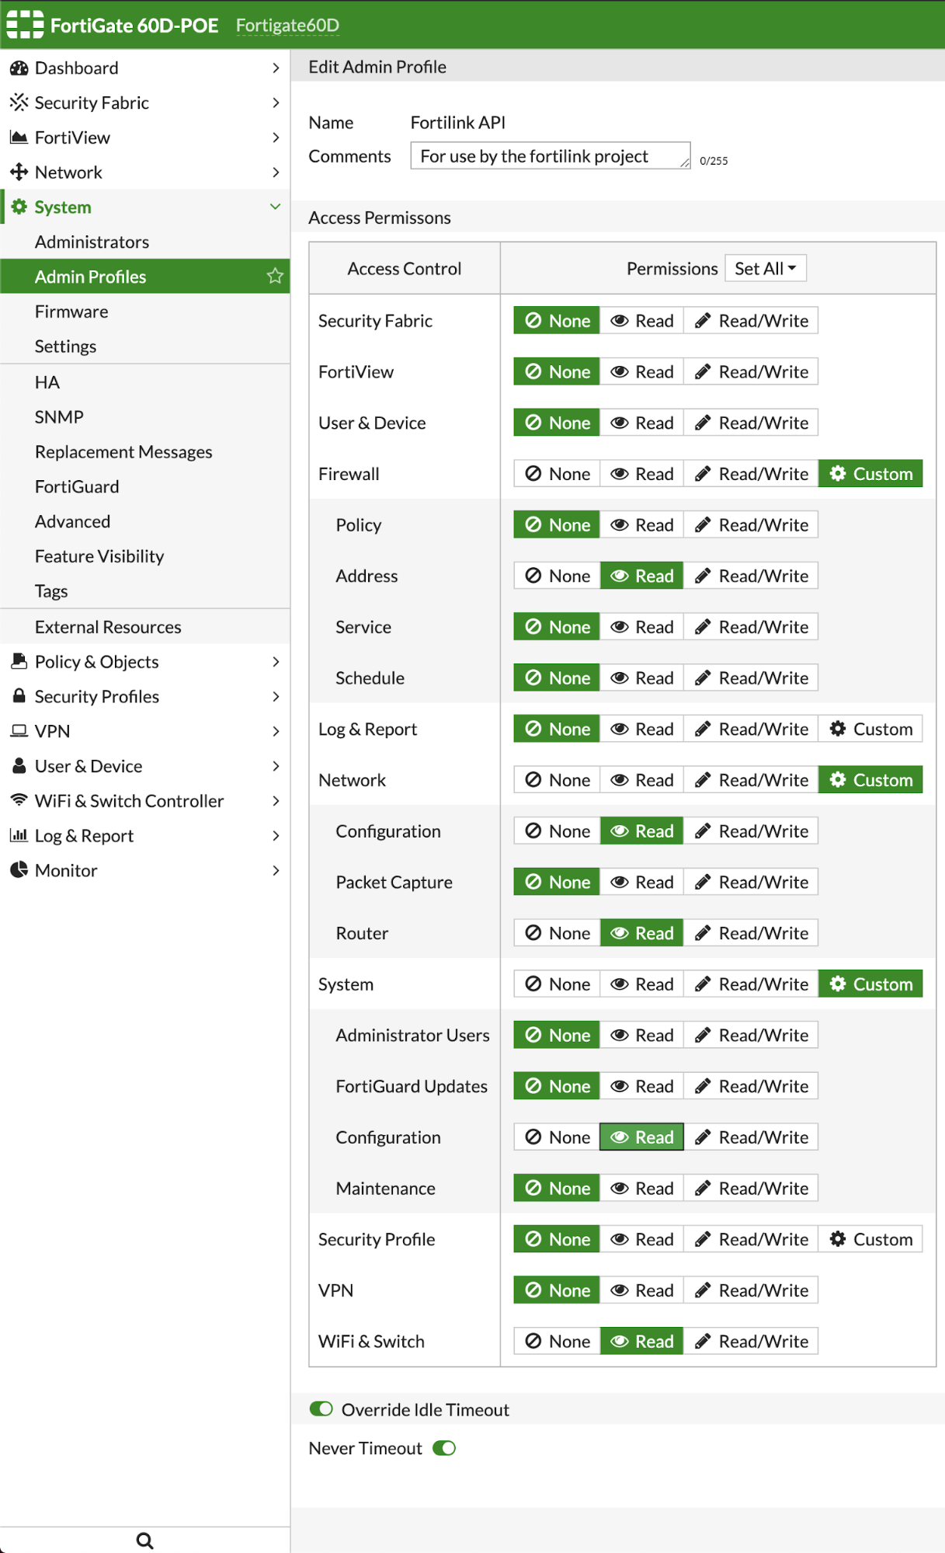
Task: Click the WiFi & Switch Controller wifi icon
Action: (19, 800)
